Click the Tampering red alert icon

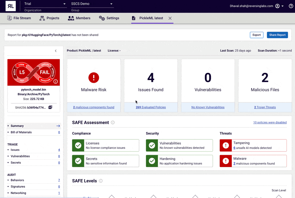226,146
